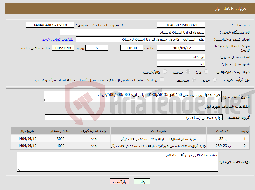Choose the متوسط purchase type radio
The height and width of the screenshot is (190, 255).
click(194, 79)
